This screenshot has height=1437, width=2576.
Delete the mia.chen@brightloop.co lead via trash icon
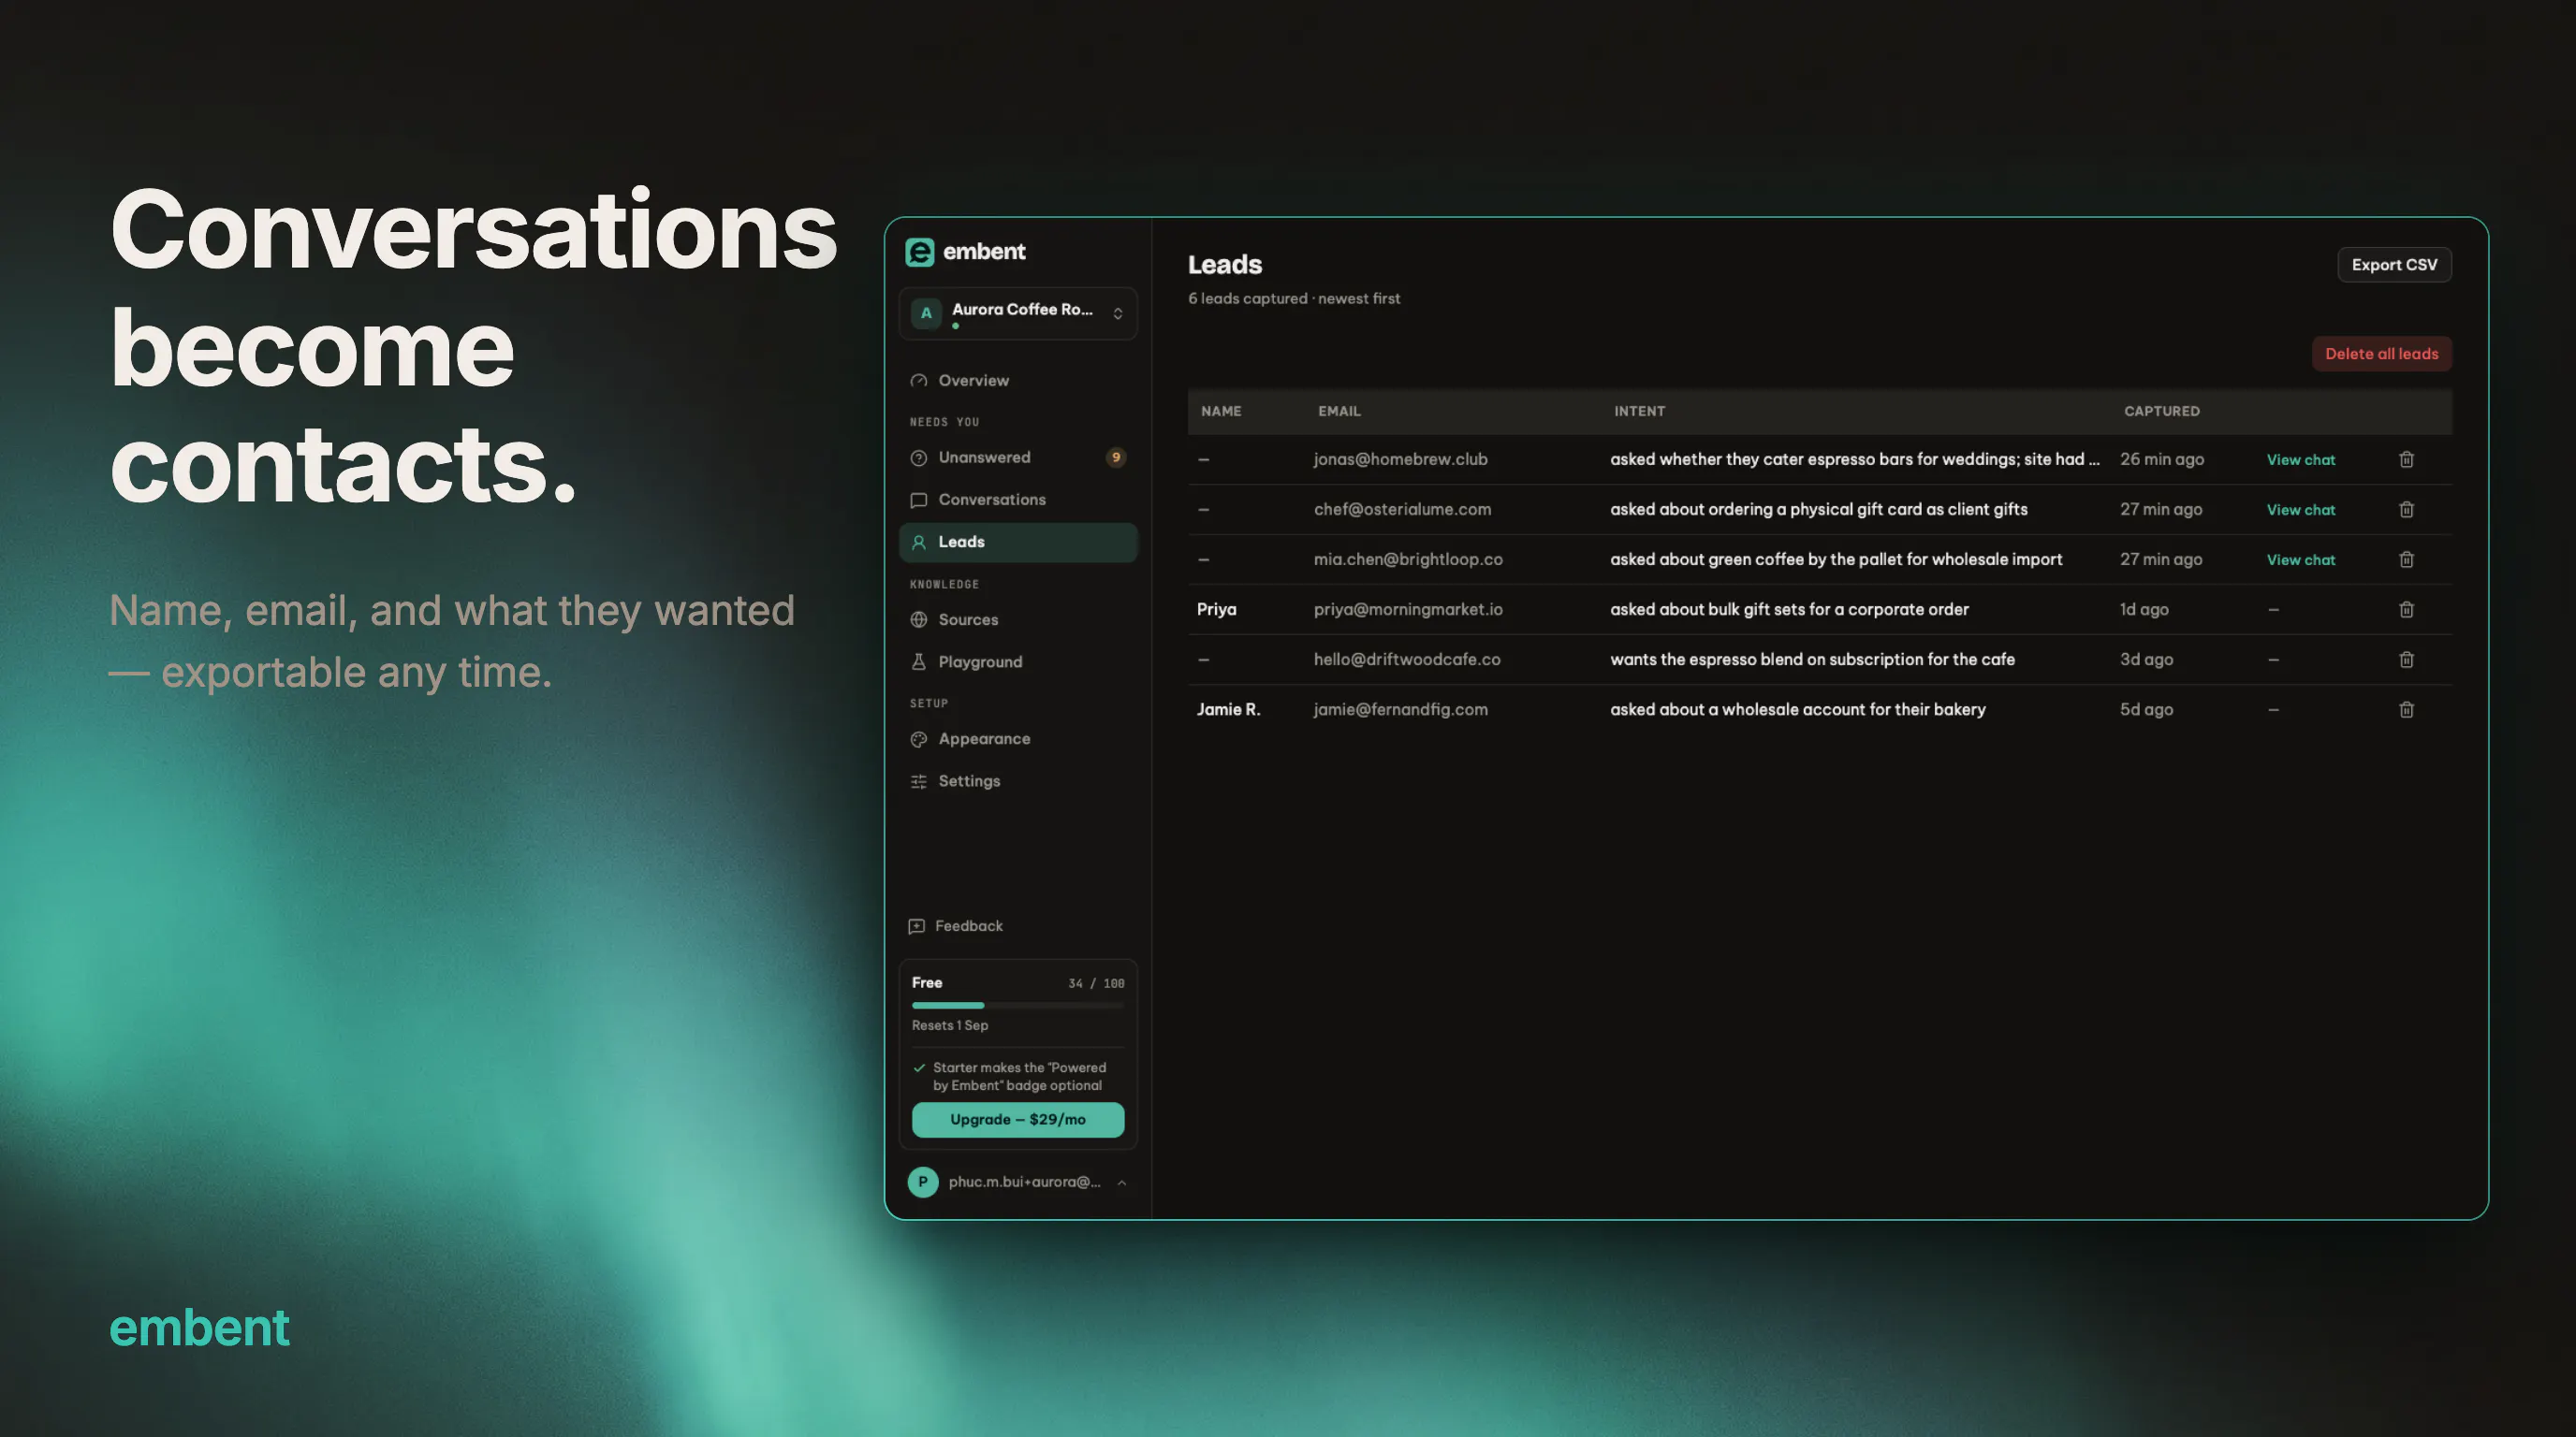point(2406,559)
